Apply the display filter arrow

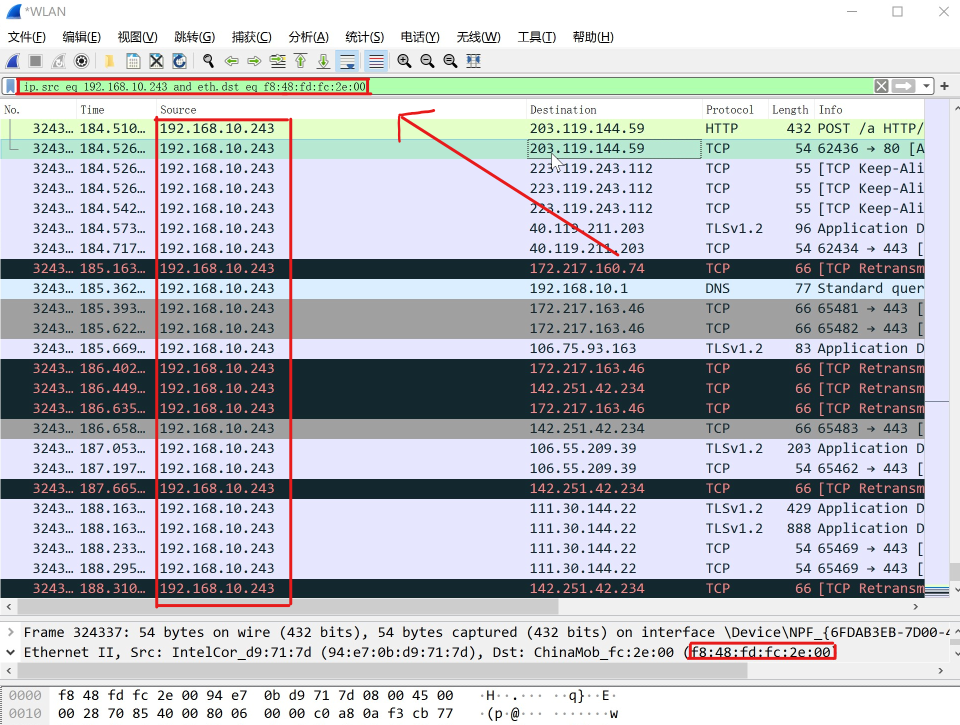(904, 86)
